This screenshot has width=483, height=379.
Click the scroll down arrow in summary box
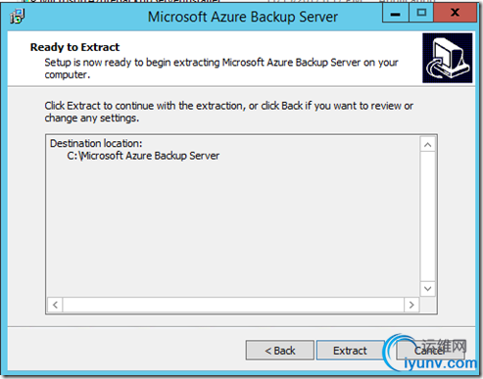pyautogui.click(x=428, y=289)
